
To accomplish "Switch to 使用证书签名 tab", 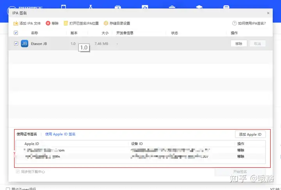I will coord(27,134).
